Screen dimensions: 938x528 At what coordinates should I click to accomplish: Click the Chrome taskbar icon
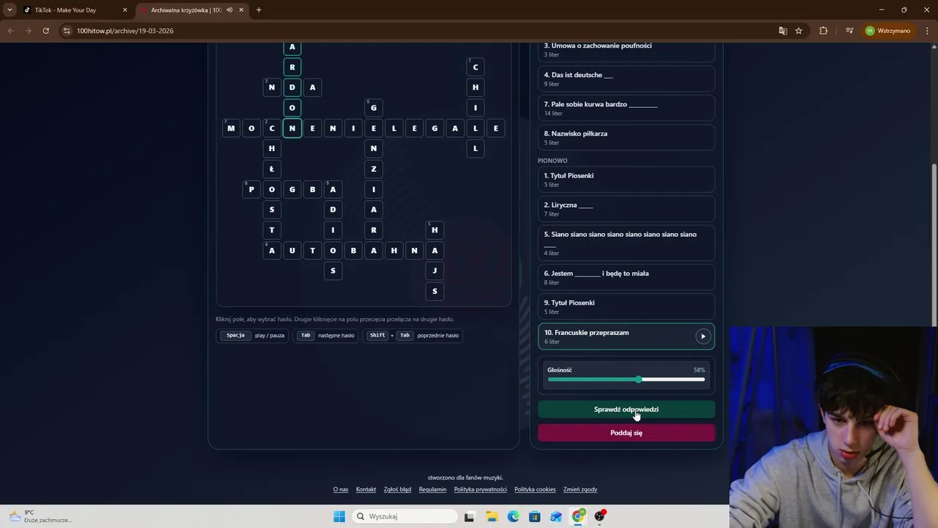(x=578, y=516)
